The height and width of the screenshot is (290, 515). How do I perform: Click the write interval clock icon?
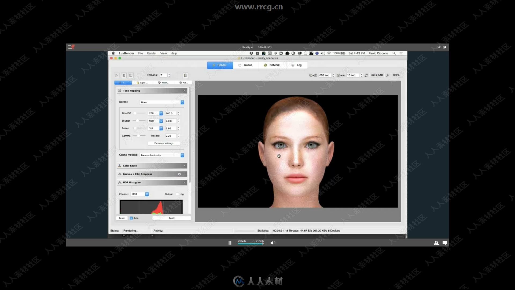pos(313,75)
